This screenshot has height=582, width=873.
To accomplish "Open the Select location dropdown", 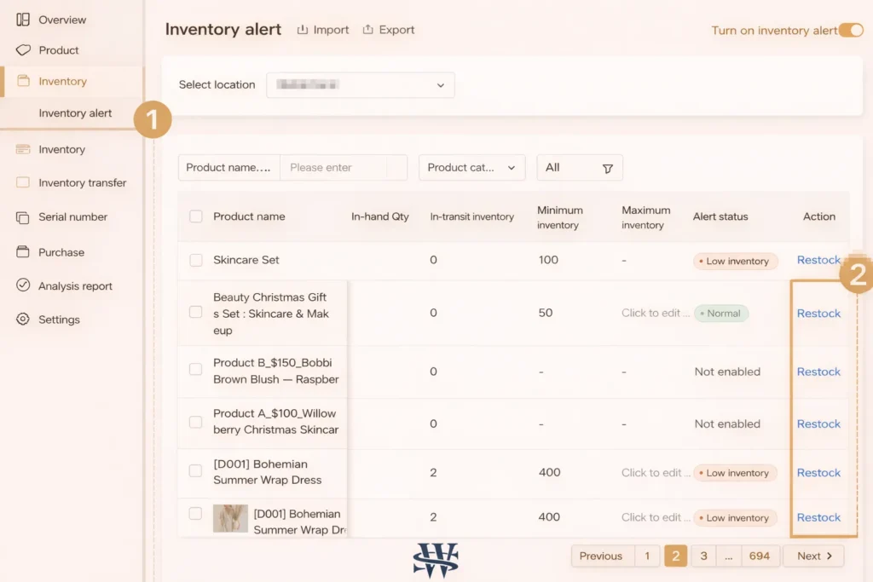I will tap(360, 85).
